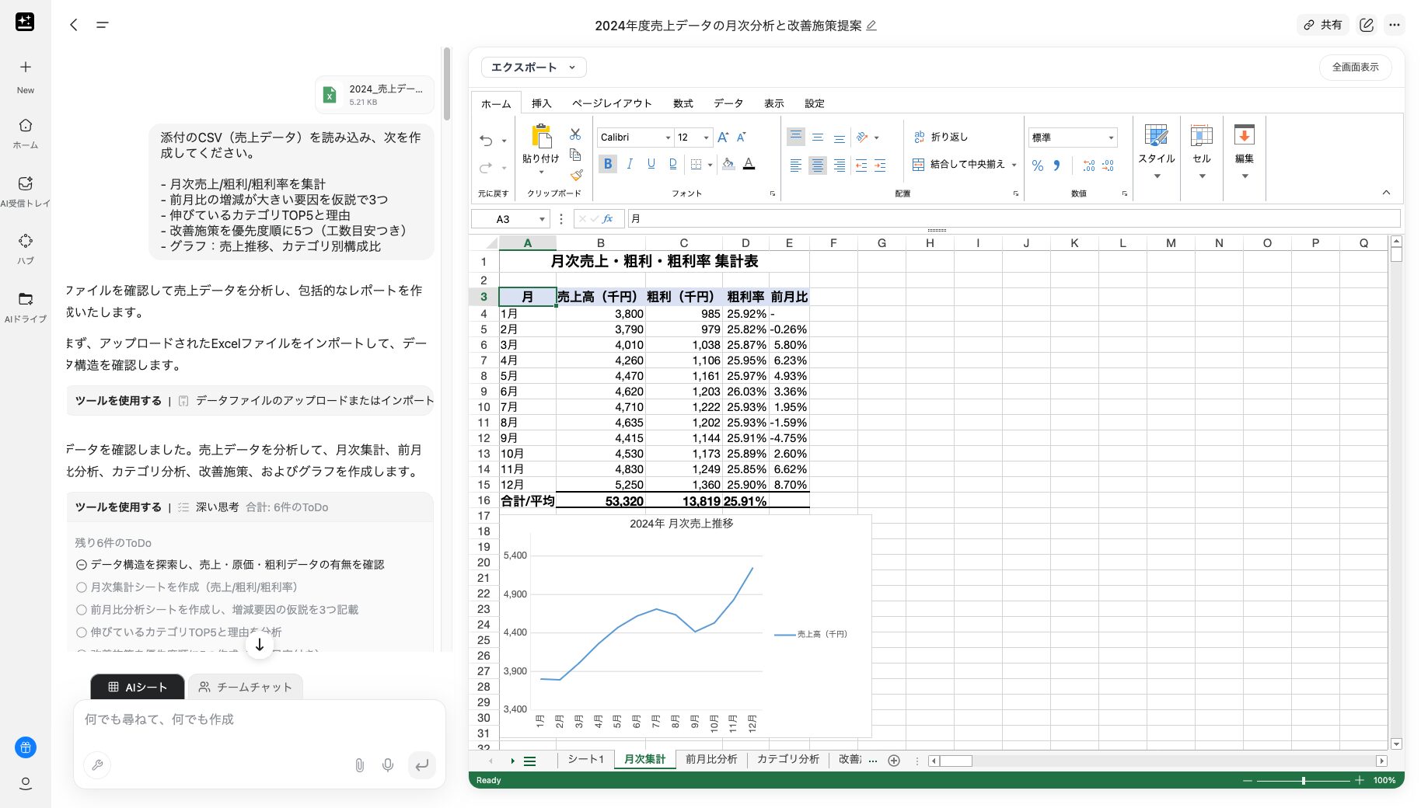
Task: Click the chat message input field
Action: coord(233,719)
